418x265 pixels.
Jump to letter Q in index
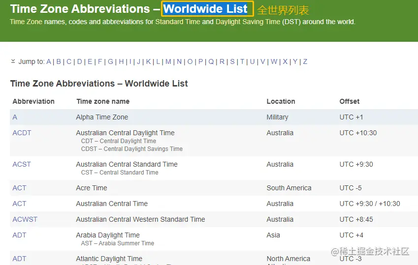click(211, 62)
